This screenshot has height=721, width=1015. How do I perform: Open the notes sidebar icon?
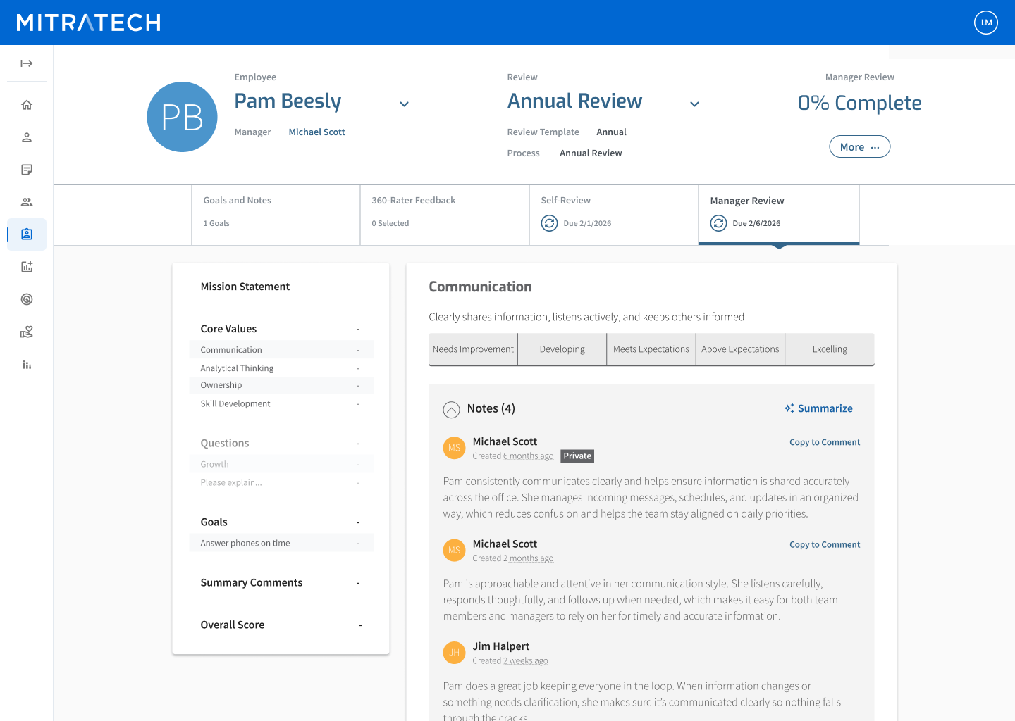27,170
